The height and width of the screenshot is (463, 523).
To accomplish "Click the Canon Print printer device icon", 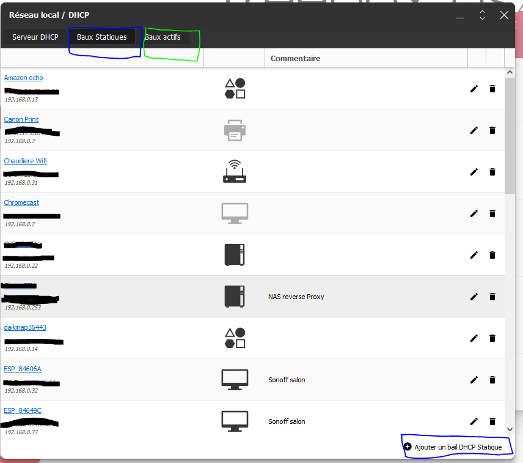I will tap(235, 130).
